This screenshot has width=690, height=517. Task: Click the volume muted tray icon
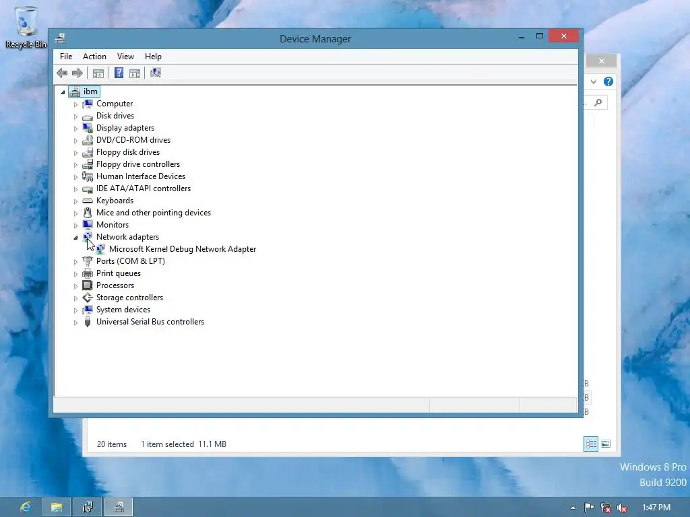pyautogui.click(x=621, y=508)
